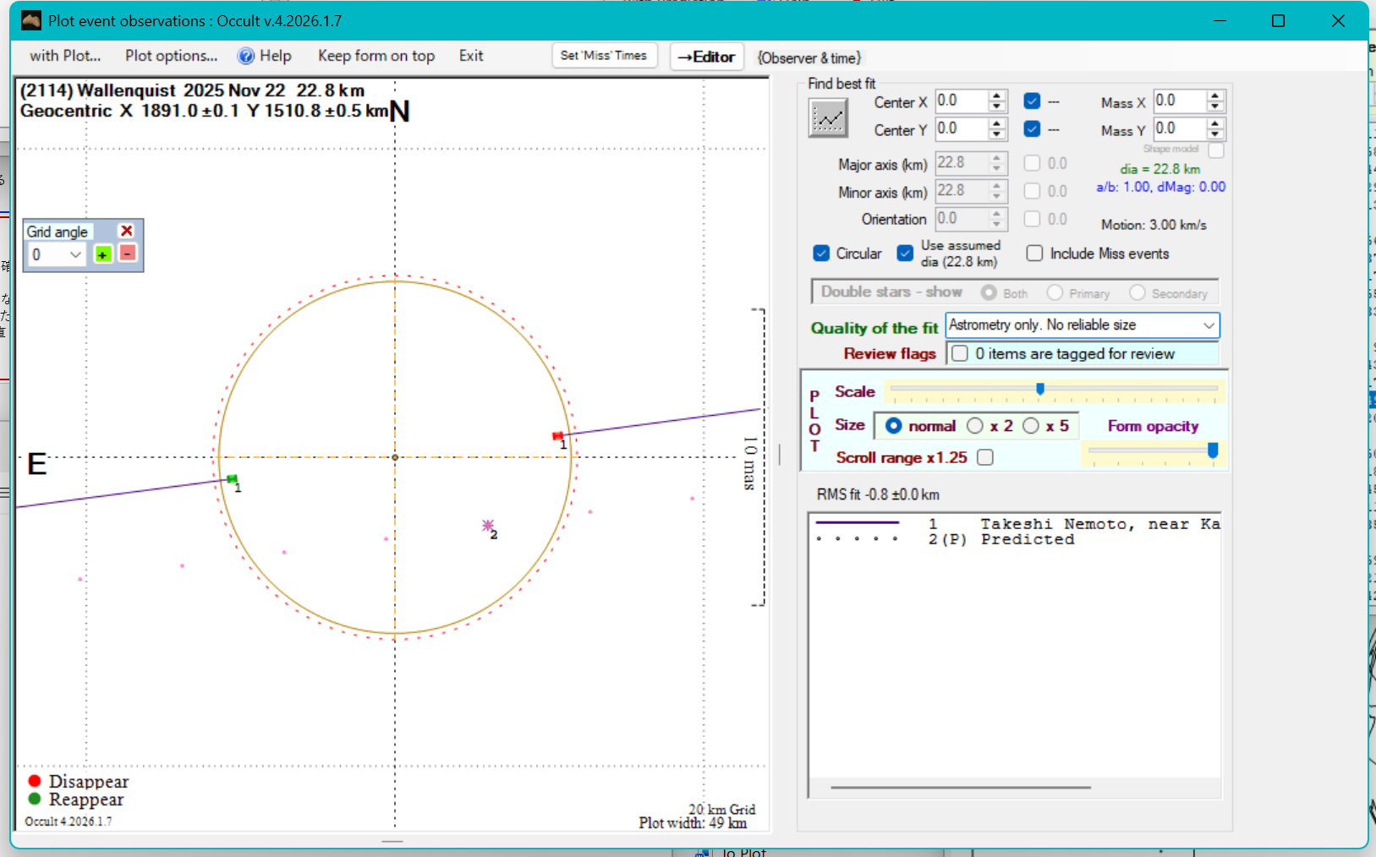Click the →Editor button
The width and height of the screenshot is (1376, 857).
click(x=706, y=57)
